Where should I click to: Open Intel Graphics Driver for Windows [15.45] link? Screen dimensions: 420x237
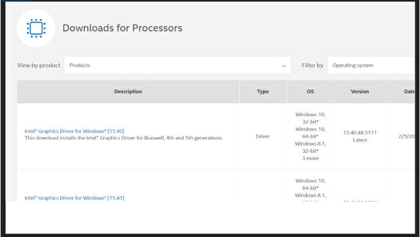[75, 198]
